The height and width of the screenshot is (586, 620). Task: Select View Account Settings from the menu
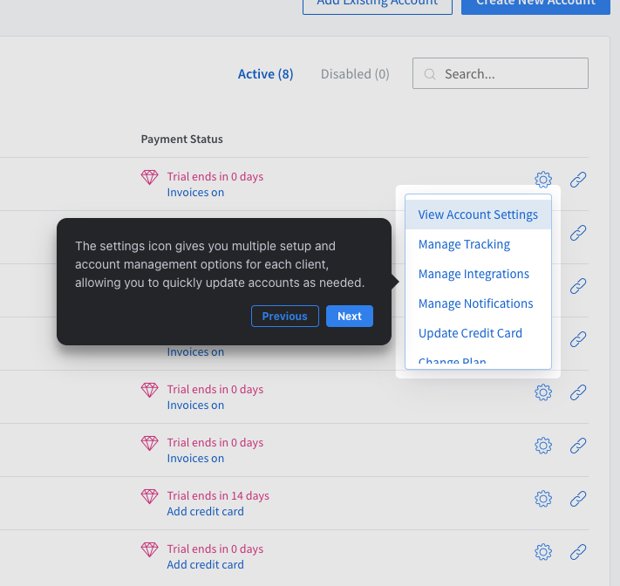[478, 215]
